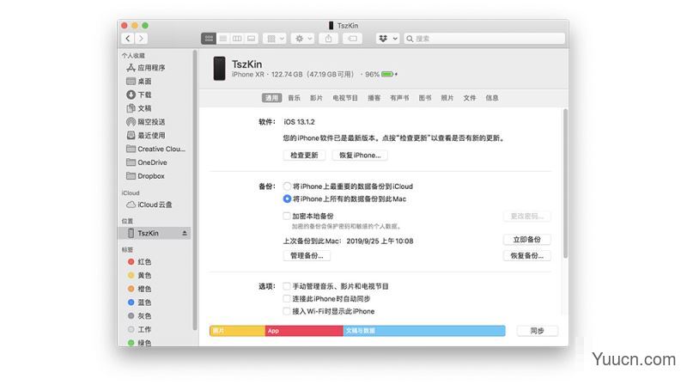This screenshot has width=687, height=385.
Task: Click the 恢复 iPhone... button
Action: click(360, 156)
